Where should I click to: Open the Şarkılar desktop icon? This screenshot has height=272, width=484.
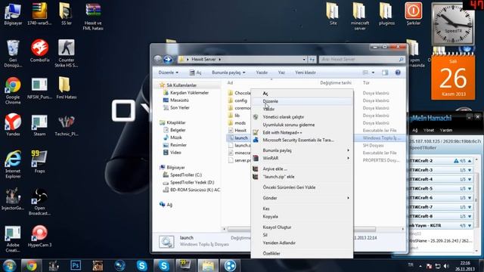414,14
